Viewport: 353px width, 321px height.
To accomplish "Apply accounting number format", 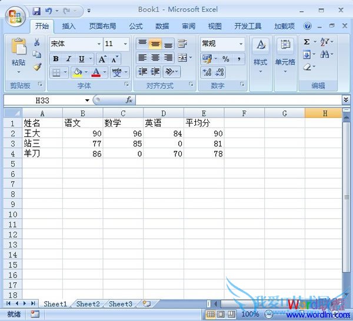I will (x=207, y=59).
